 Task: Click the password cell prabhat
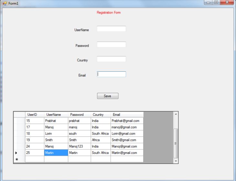click(80, 121)
